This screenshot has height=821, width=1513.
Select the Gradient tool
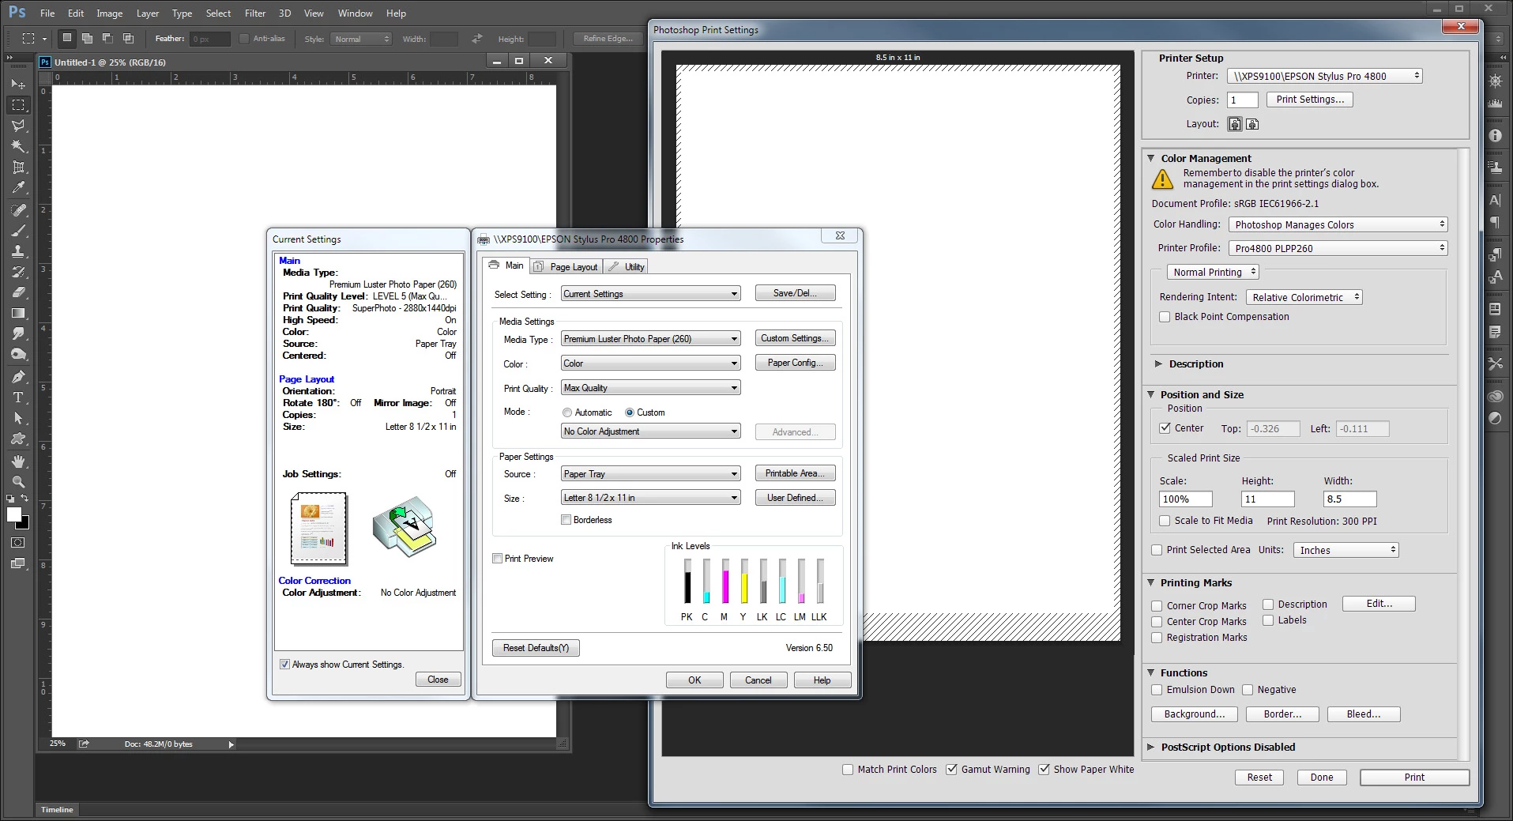[18, 313]
